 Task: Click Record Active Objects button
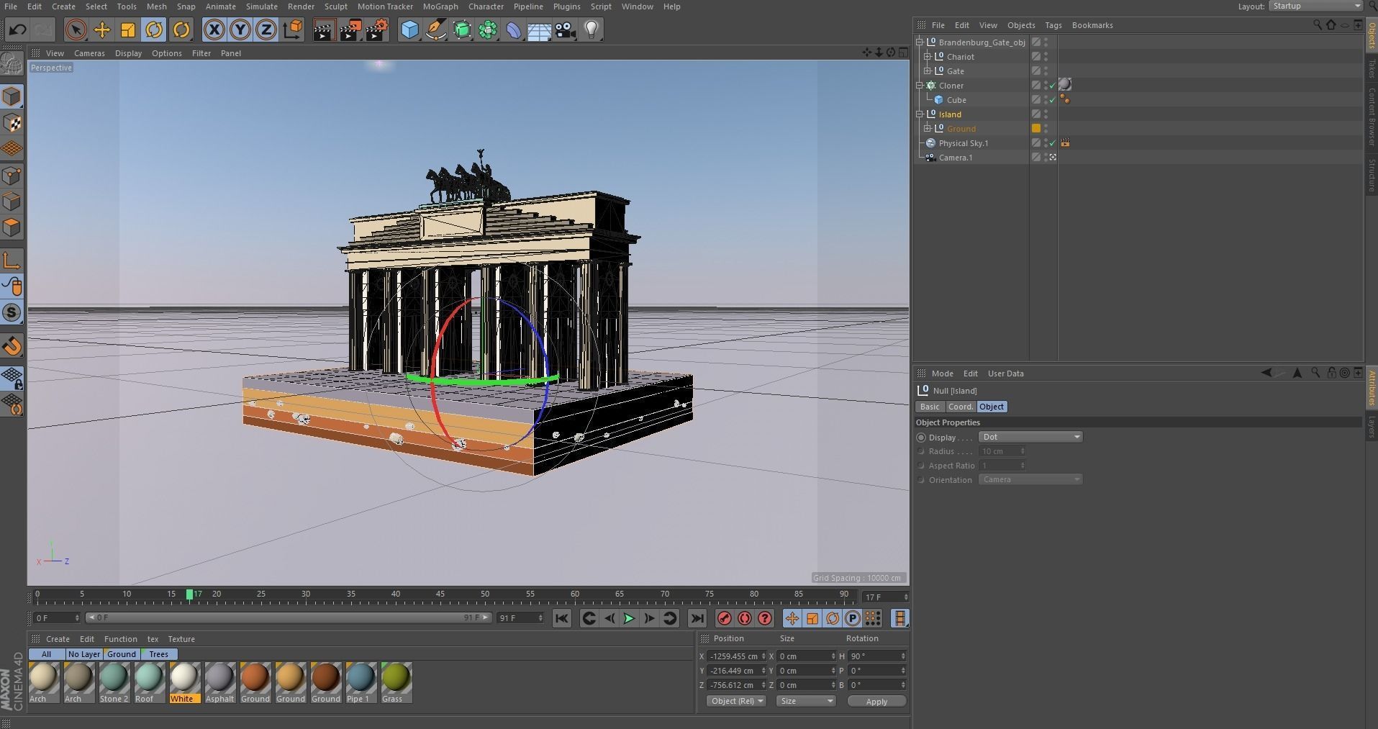pyautogui.click(x=725, y=618)
